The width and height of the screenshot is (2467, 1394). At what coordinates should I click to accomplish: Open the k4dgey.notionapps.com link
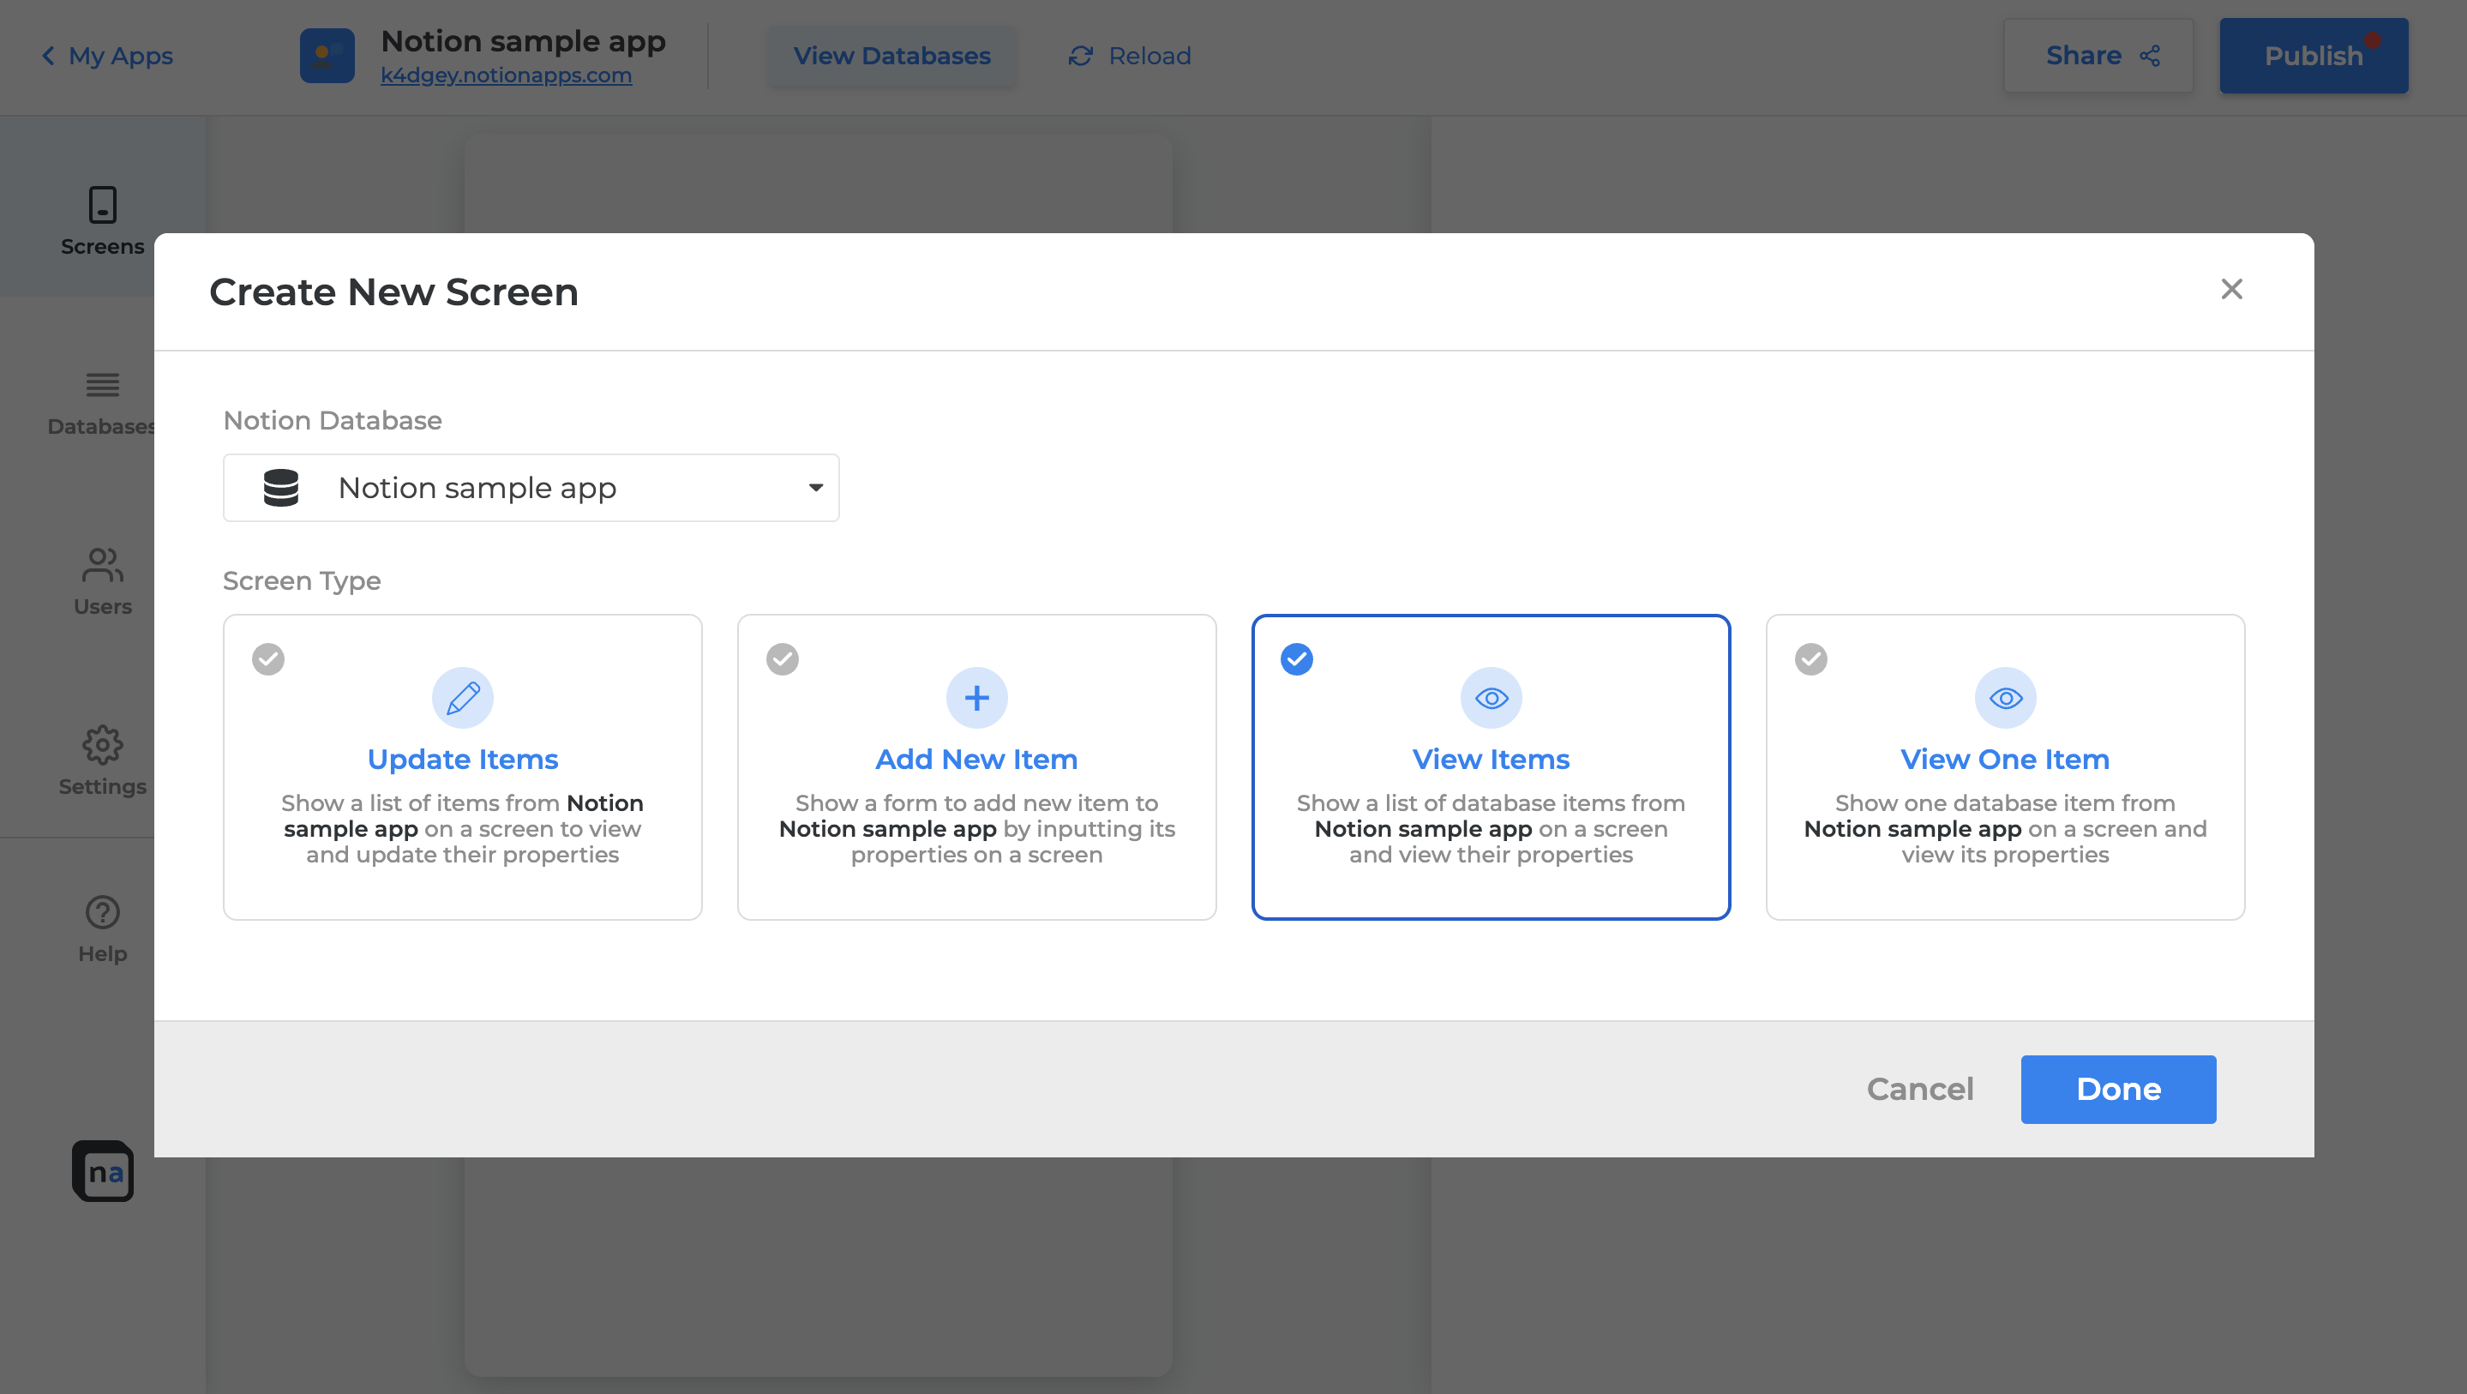tap(506, 75)
